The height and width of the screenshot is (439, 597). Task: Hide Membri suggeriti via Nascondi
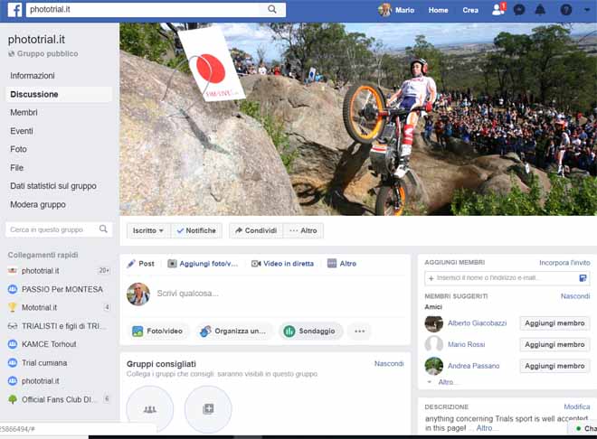tap(575, 296)
